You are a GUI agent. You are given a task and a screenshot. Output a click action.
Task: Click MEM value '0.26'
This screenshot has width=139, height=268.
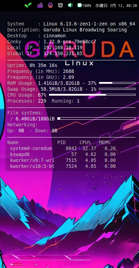(x=110, y=148)
